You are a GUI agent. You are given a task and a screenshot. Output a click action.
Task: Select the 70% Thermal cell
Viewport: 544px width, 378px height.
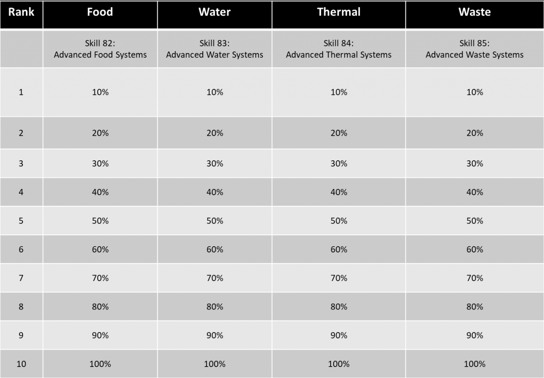(339, 278)
